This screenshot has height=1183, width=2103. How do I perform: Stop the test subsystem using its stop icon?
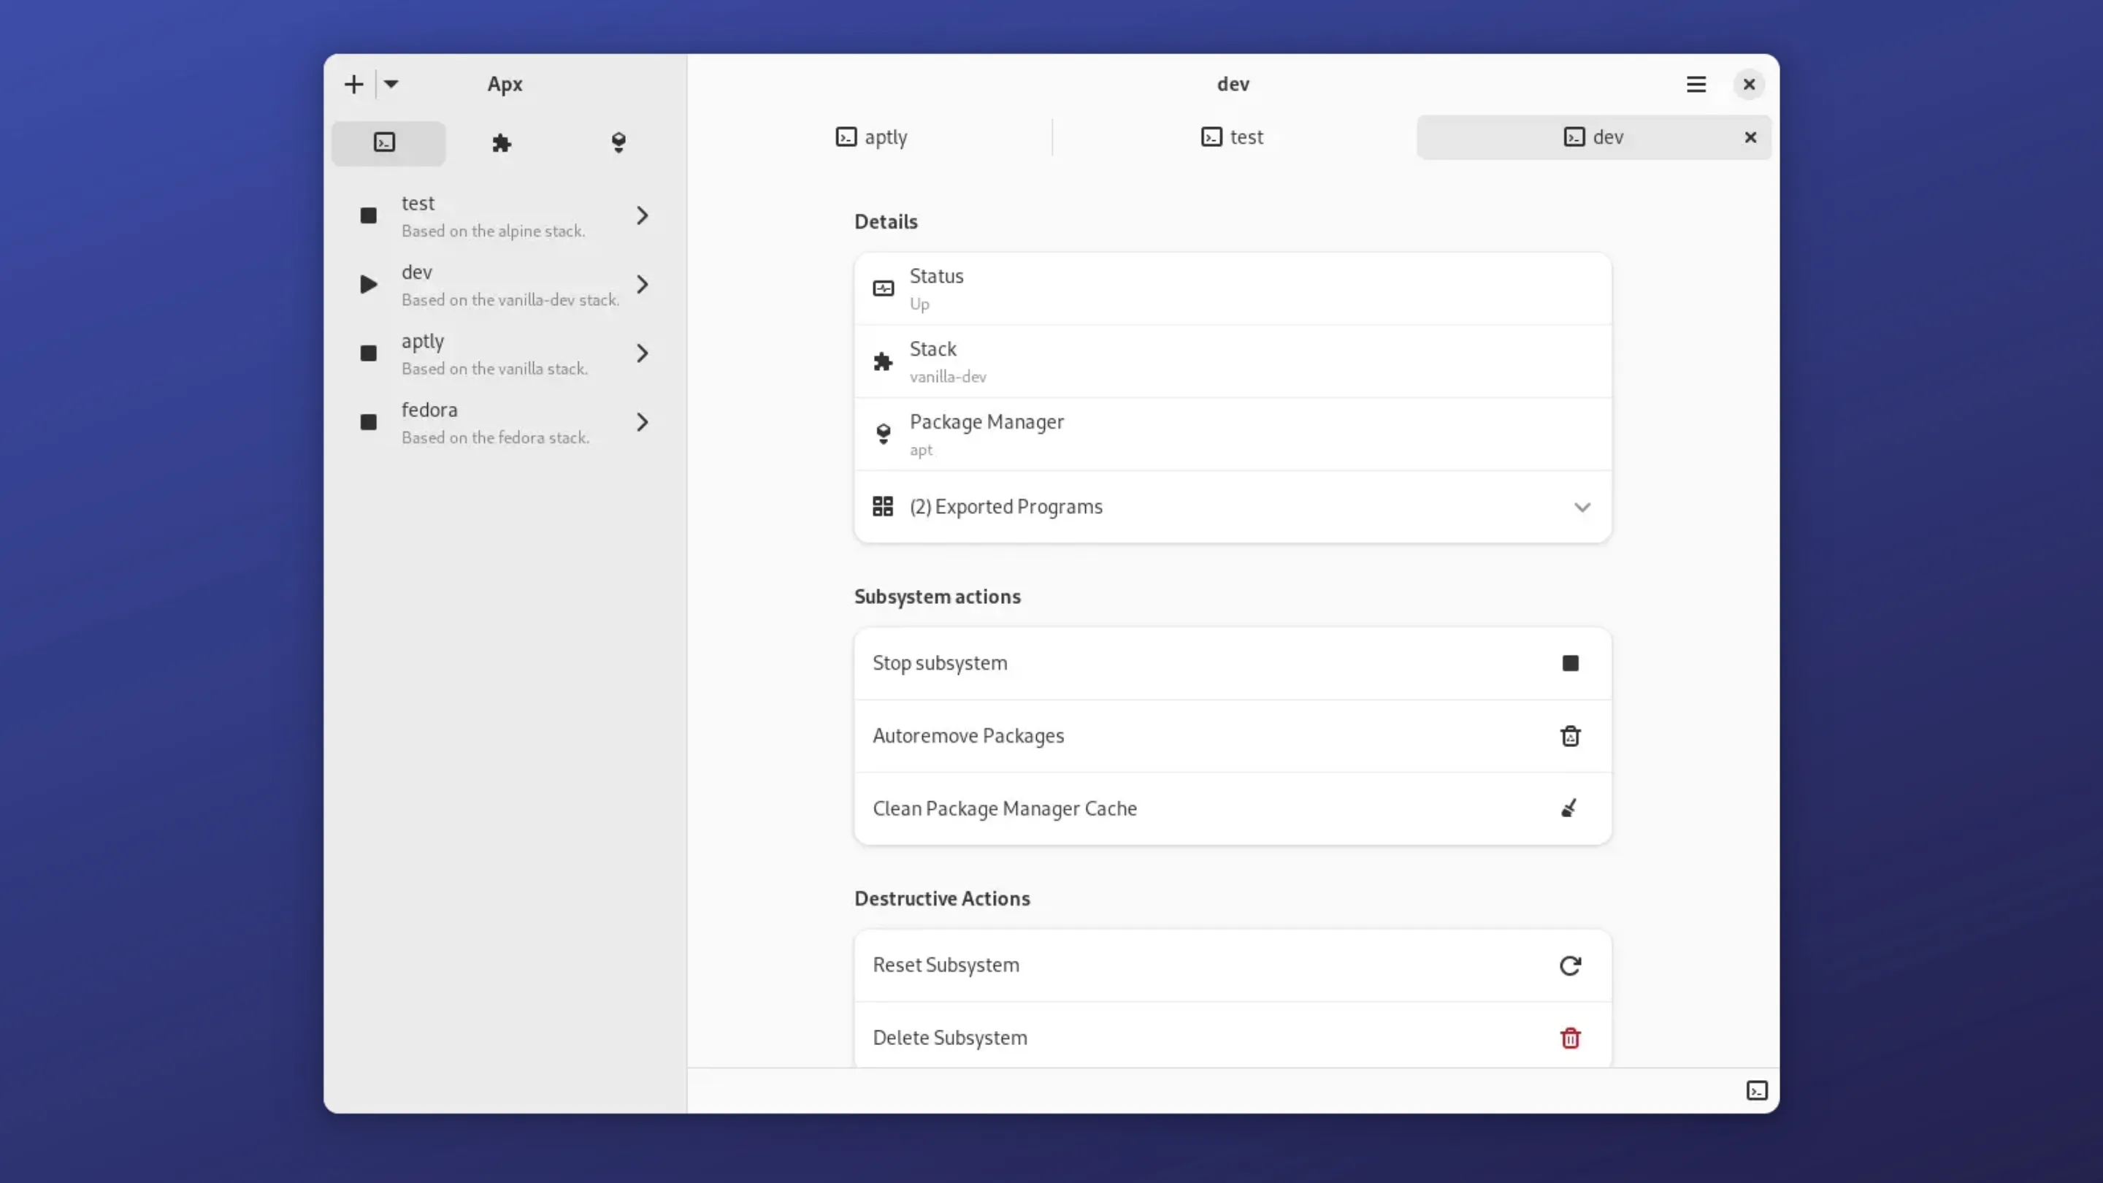point(368,215)
